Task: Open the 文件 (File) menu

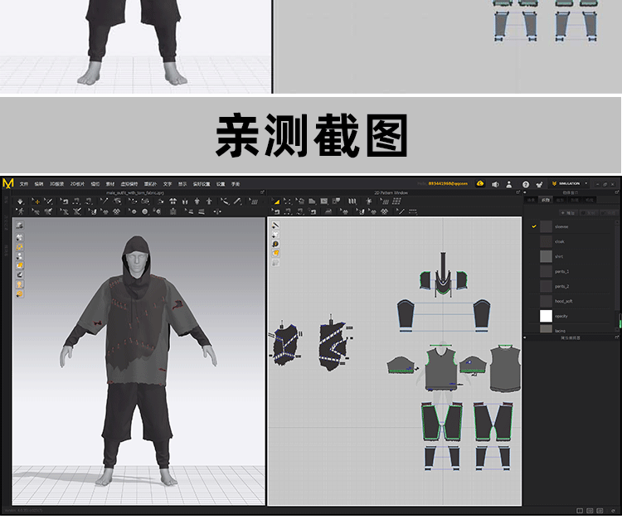Action: point(24,184)
